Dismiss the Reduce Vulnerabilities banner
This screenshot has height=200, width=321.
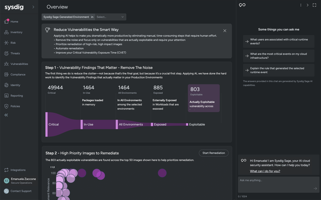tap(225, 31)
